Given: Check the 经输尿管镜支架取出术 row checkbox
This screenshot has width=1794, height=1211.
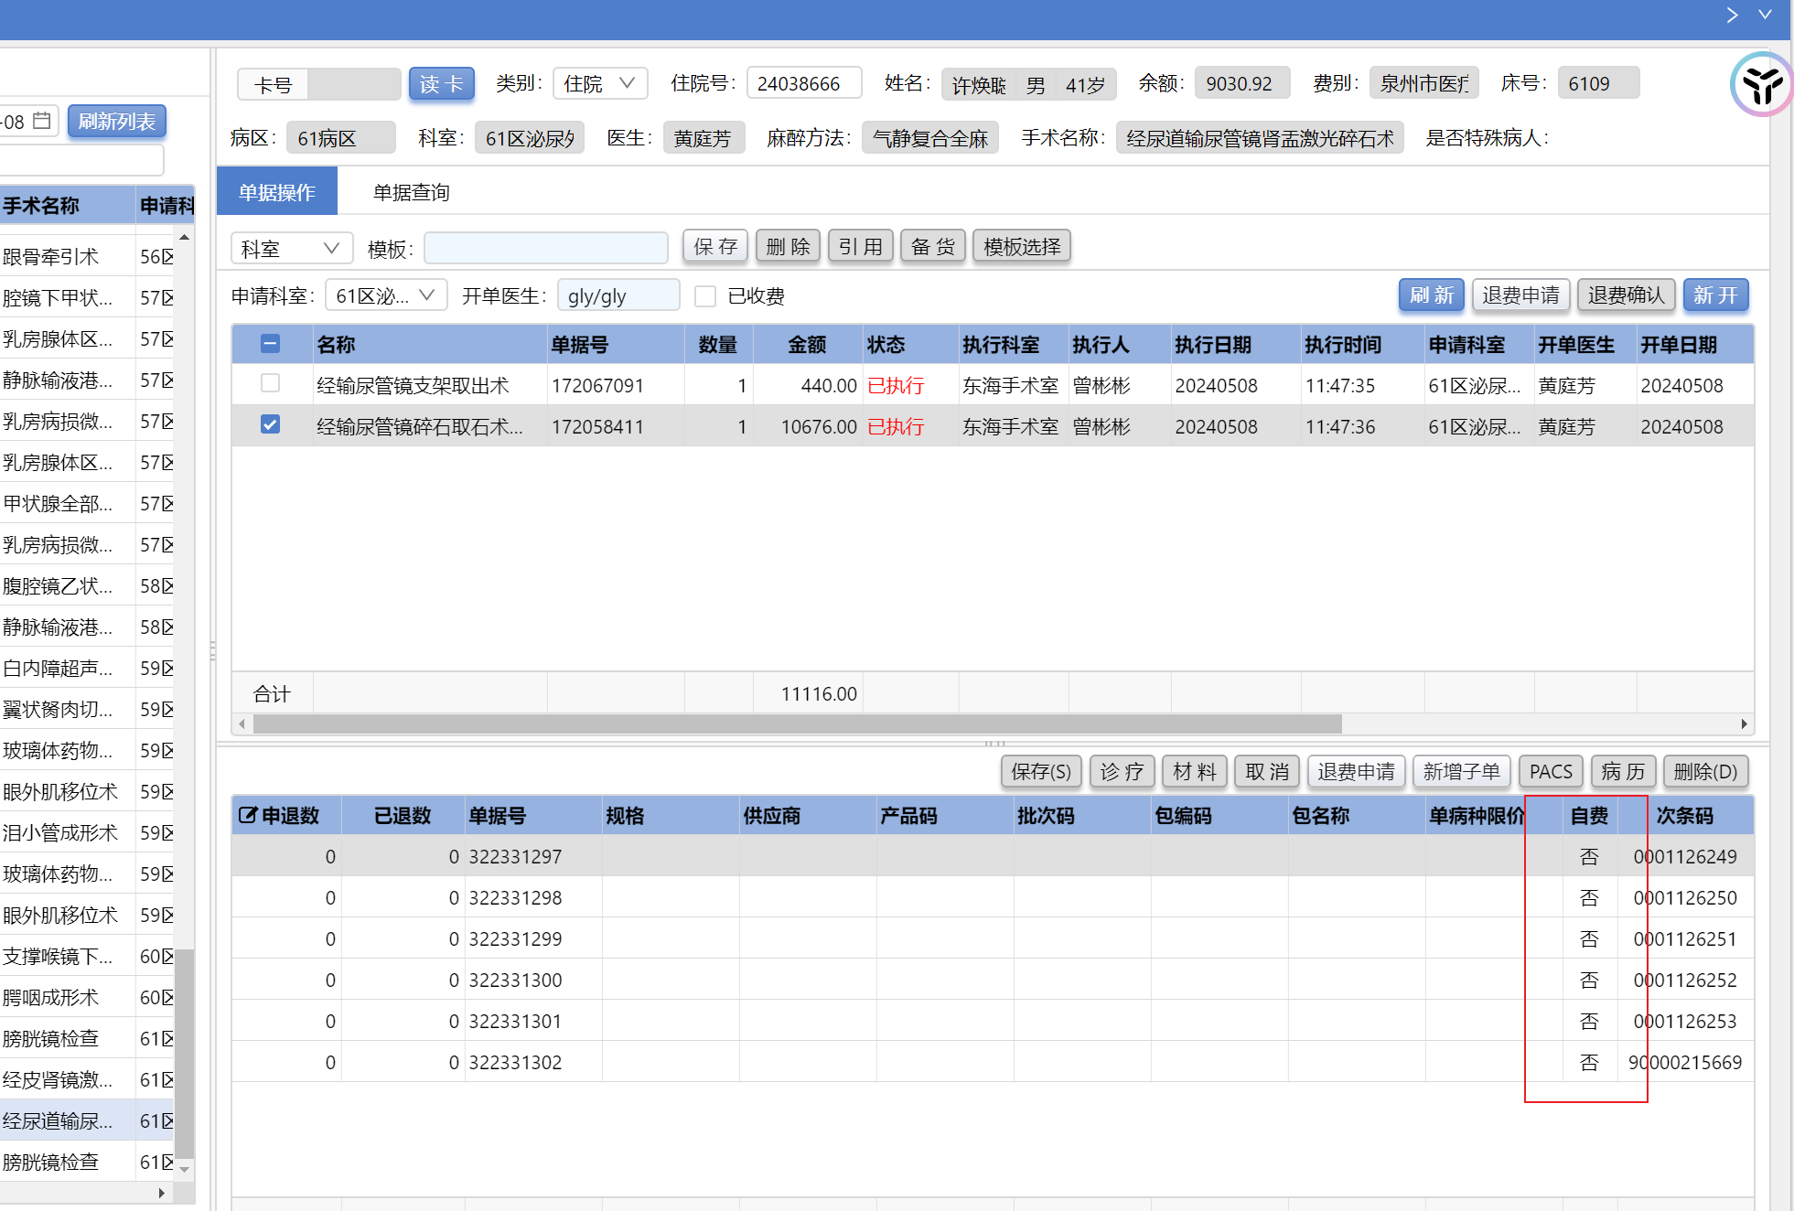Looking at the screenshot, I should (270, 383).
